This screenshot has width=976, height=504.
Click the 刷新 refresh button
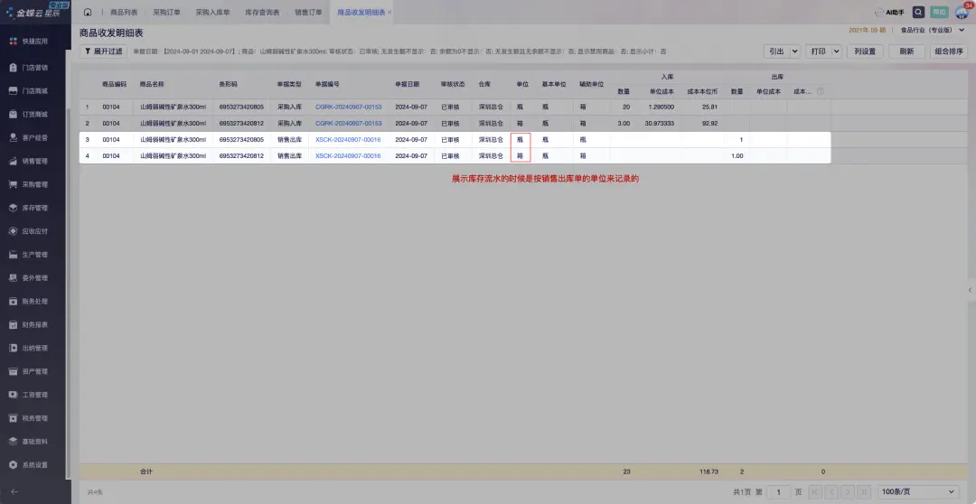(906, 51)
